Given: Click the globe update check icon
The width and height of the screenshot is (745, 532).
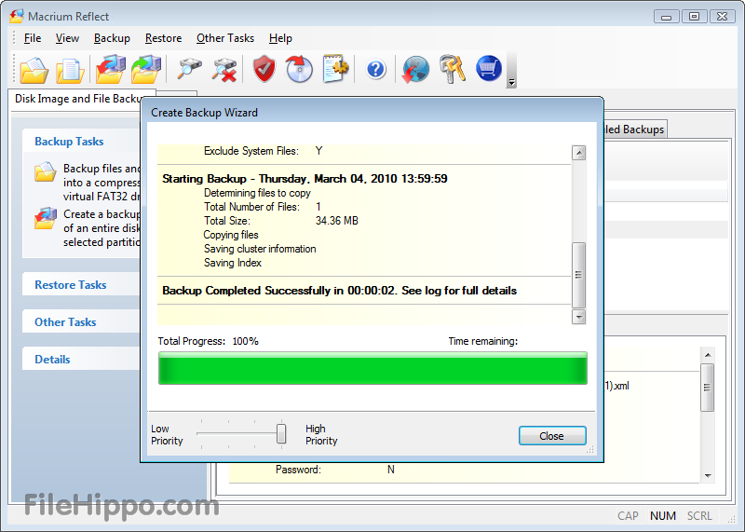Looking at the screenshot, I should (415, 70).
